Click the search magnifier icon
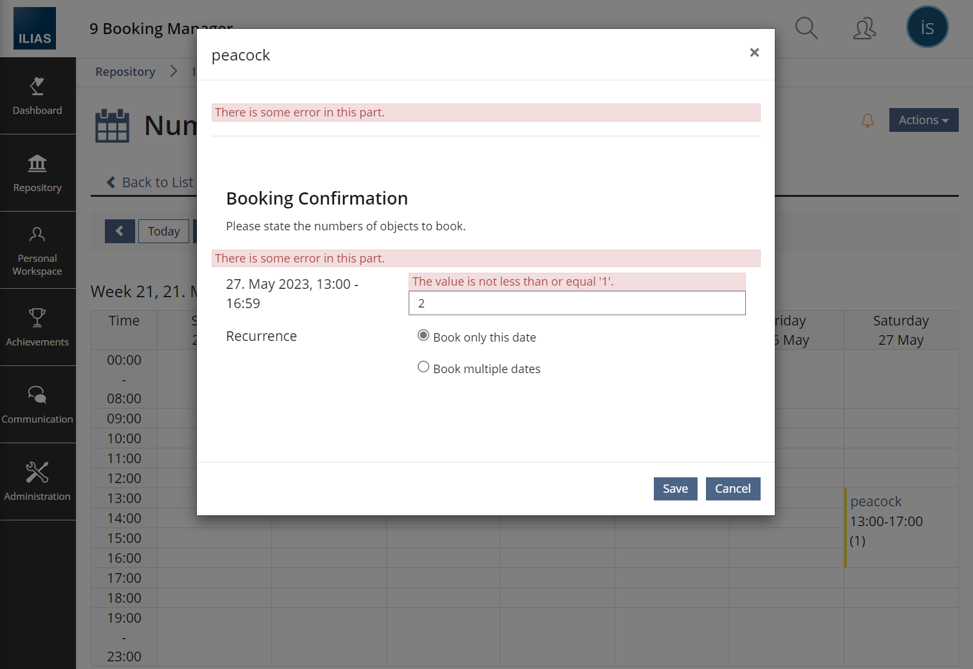This screenshot has height=669, width=973. pos(806,28)
